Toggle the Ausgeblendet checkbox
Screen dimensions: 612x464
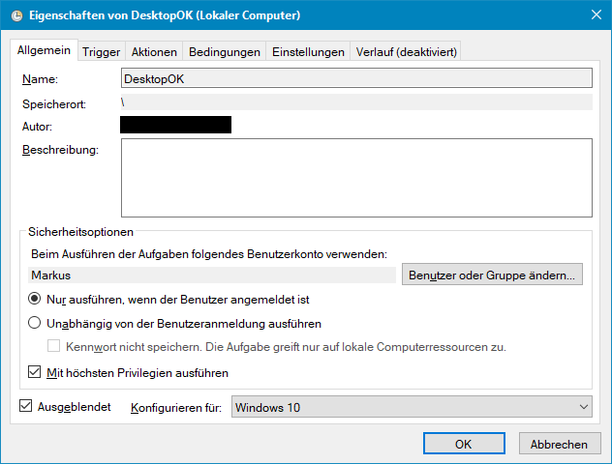pos(26,406)
